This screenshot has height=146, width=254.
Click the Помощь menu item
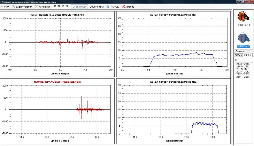tap(114, 7)
